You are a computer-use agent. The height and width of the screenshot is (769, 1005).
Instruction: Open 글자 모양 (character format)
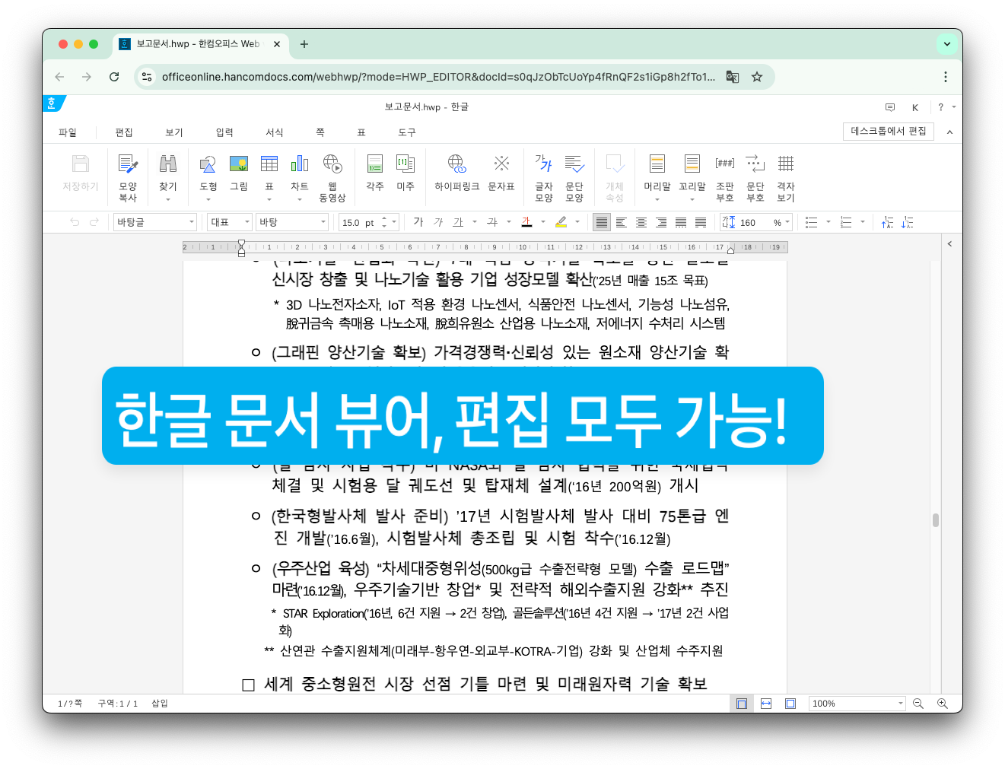click(x=544, y=177)
